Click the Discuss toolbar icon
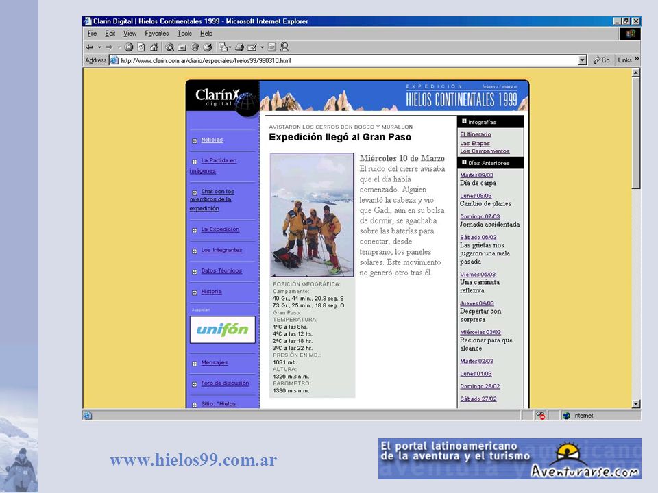This screenshot has width=658, height=493. 272,47
